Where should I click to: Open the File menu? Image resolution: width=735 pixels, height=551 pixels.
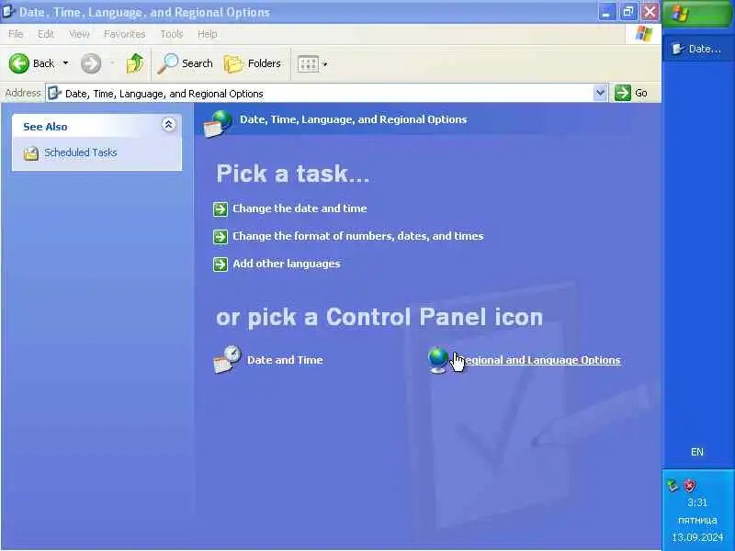(16, 34)
